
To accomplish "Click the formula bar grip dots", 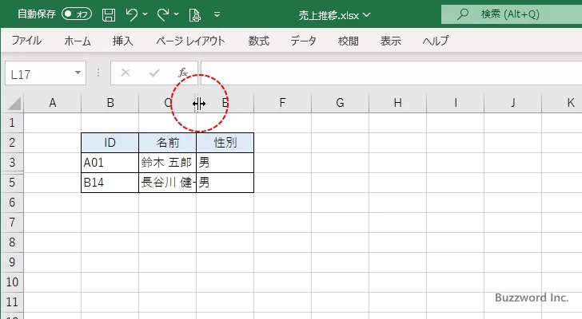I will click(x=98, y=73).
